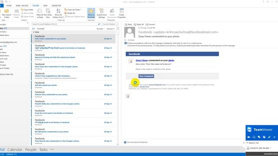Click Recover Deleted Items

click(x=75, y=16)
